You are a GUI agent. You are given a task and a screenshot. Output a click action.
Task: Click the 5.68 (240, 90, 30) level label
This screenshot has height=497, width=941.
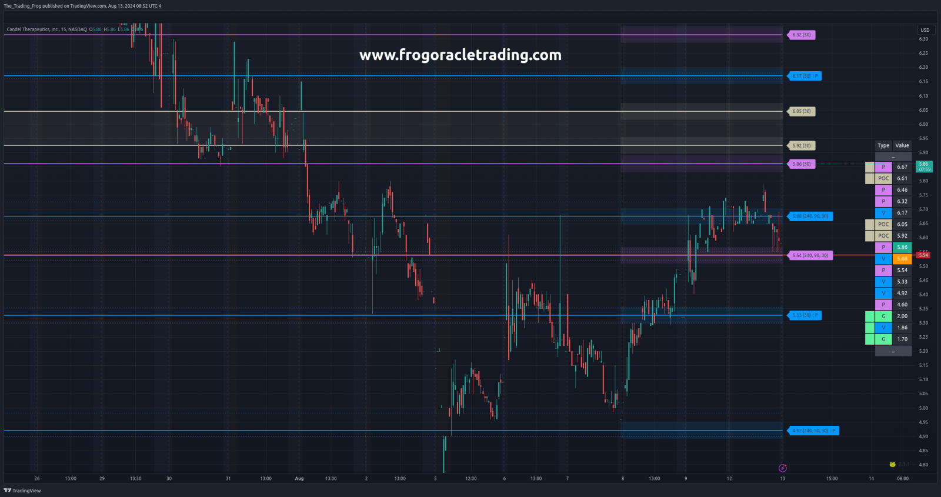coord(810,216)
